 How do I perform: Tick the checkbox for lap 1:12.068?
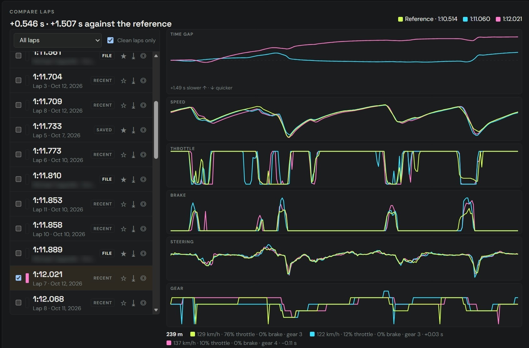click(18, 303)
